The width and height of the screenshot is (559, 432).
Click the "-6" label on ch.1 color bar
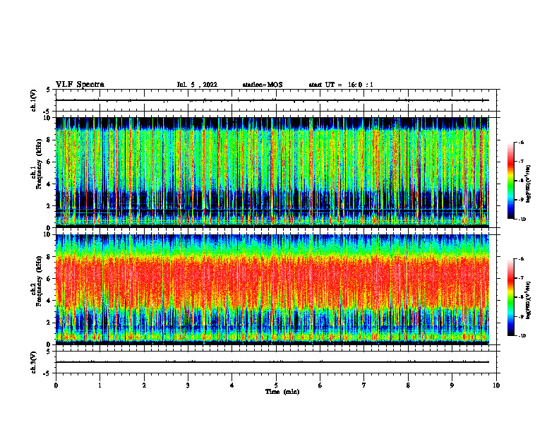coord(522,143)
